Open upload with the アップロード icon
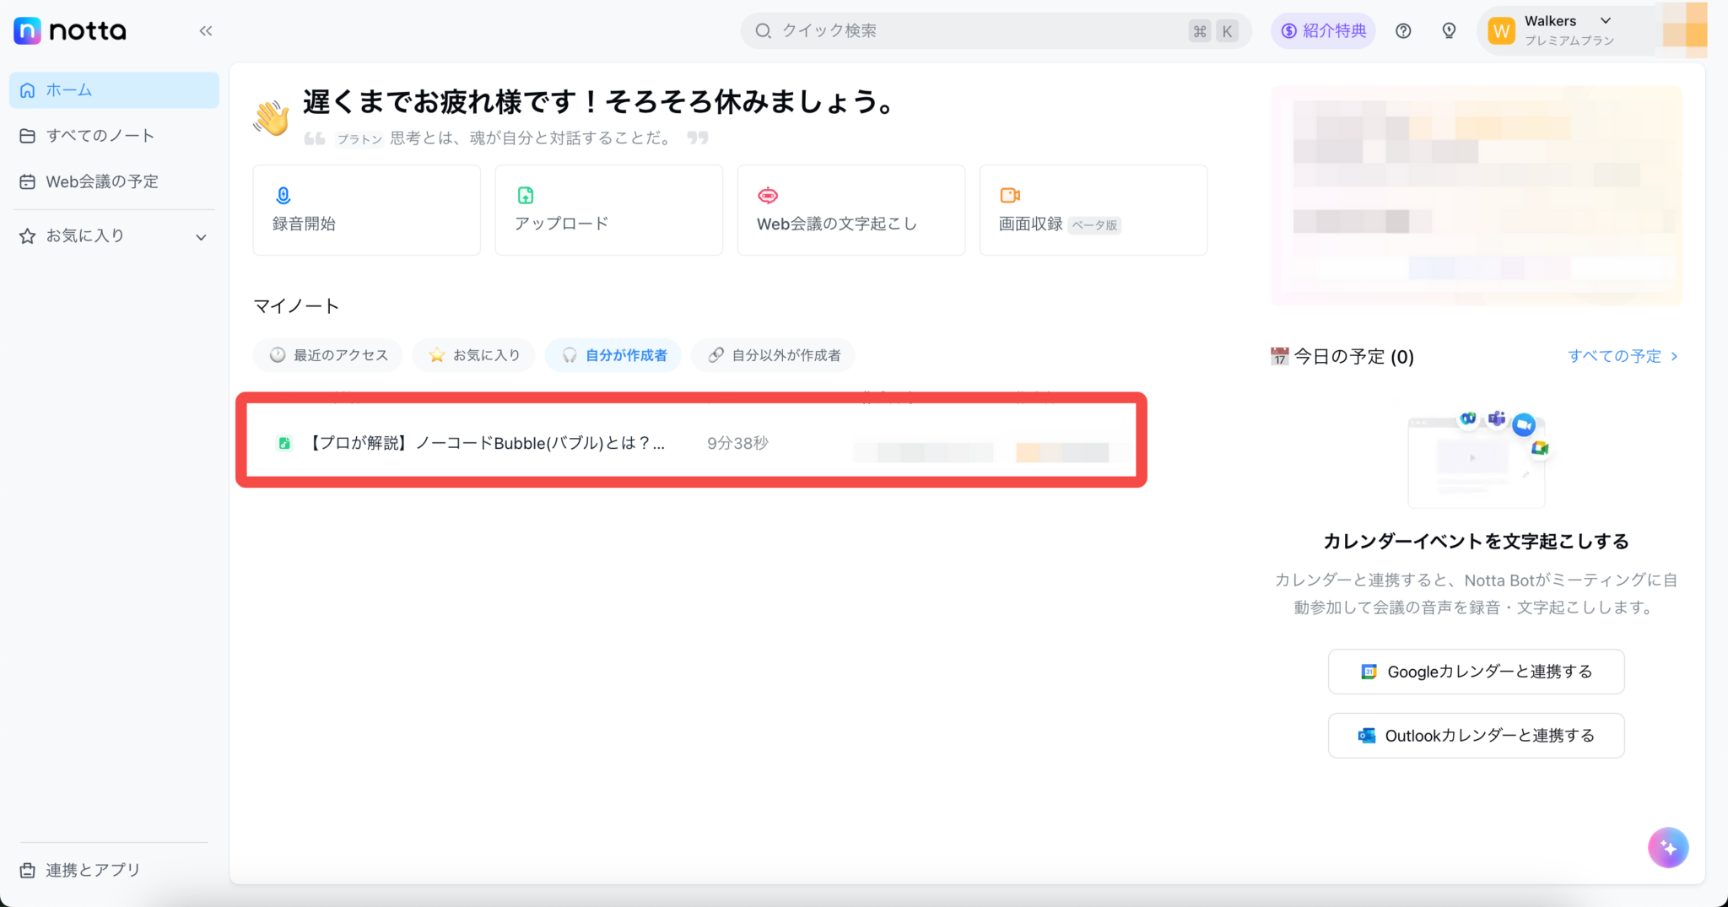Viewport: 1728px width, 907px height. [525, 196]
